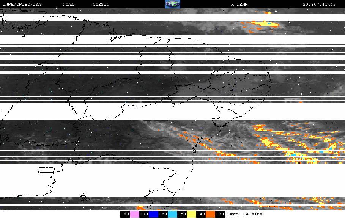Click the CPTEC logo in header
The image size is (345, 218).
click(x=172, y=4)
